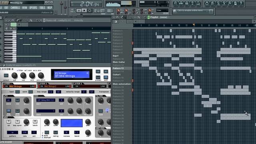Click the question mark Help icon

[x=241, y=3]
